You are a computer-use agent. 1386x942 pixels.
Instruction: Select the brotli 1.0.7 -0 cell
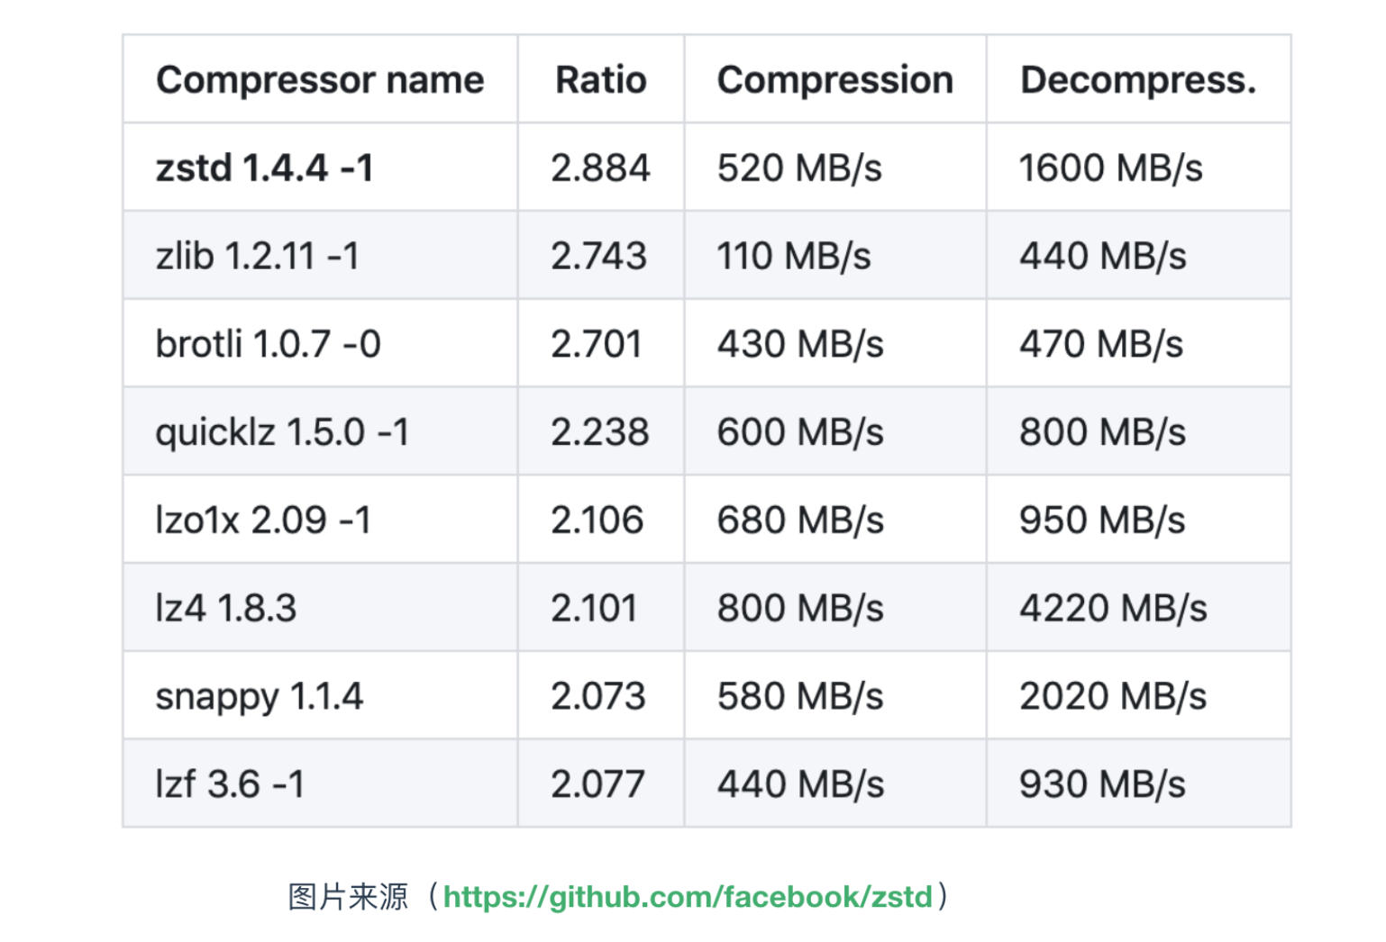(320, 343)
